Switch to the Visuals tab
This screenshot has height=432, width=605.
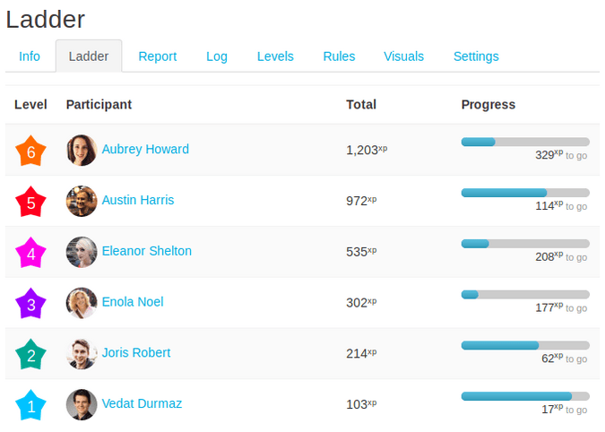pos(404,56)
